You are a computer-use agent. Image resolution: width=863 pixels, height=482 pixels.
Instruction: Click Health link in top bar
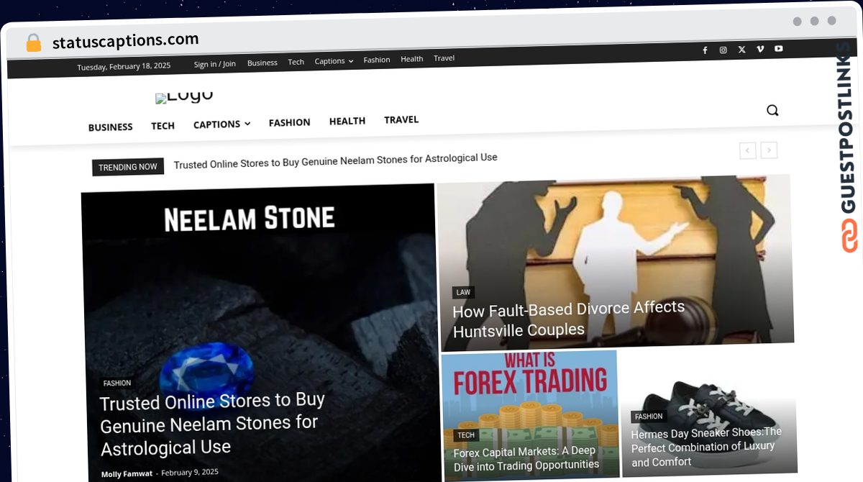click(x=411, y=59)
